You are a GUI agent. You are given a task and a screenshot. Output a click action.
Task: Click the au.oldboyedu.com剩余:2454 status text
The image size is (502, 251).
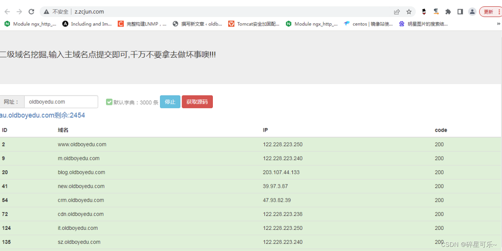tap(42, 115)
